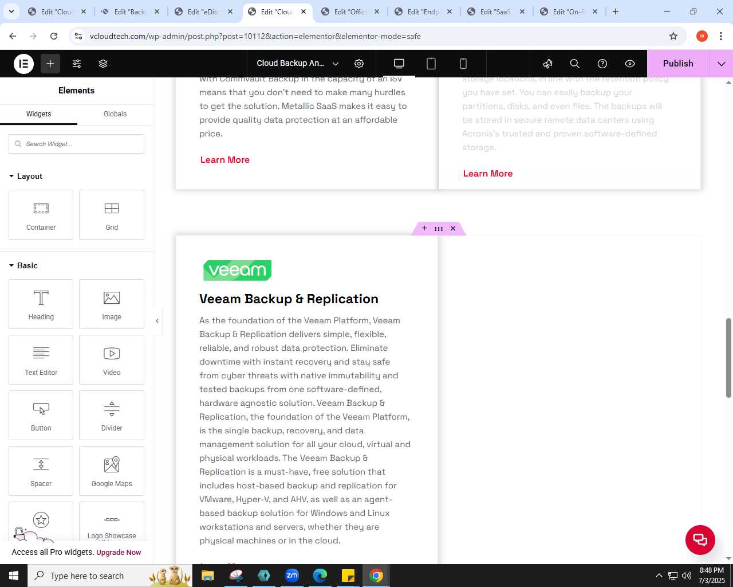
Task: Open Chrome three-dot menu
Action: (x=721, y=36)
